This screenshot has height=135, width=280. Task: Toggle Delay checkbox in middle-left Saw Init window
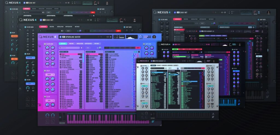coord(25,54)
